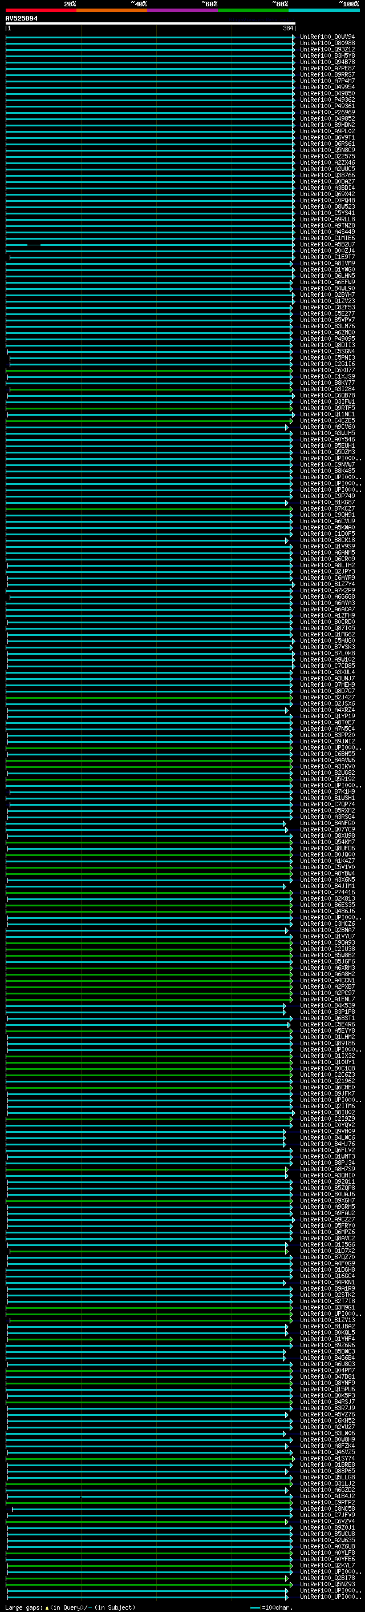Click hit label UniRef100_Q2KYL7
Image resolution: width=365 pixels, height=1612 pixels.
click(x=327, y=1565)
